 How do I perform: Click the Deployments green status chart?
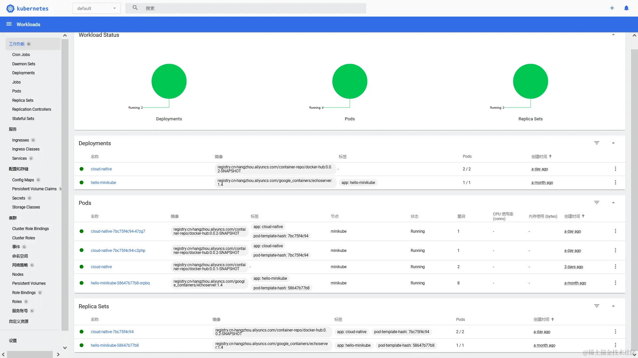(169, 81)
